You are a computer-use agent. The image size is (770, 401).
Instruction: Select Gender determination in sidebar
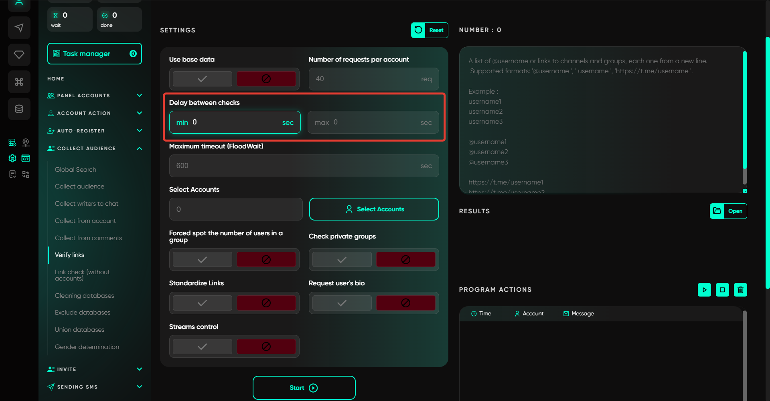pos(87,347)
